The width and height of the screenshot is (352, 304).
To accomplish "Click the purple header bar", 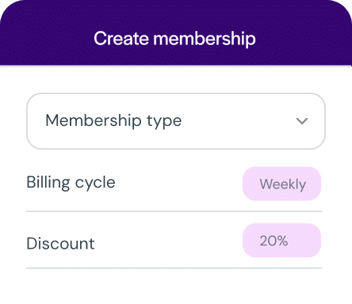I will (176, 32).
